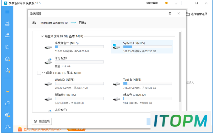Select the 新加卷 G: (FAT32) partition
The image size is (214, 134).
click(x=142, y=99)
